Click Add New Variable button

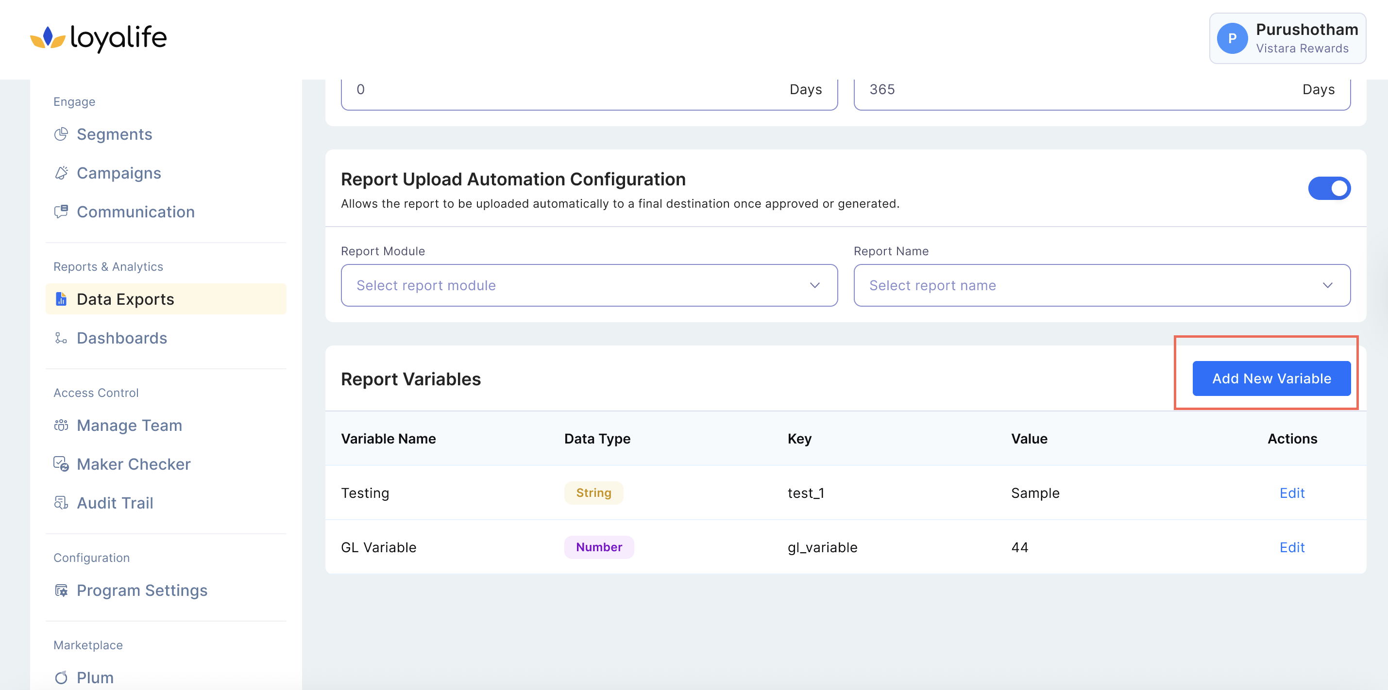[x=1271, y=378]
